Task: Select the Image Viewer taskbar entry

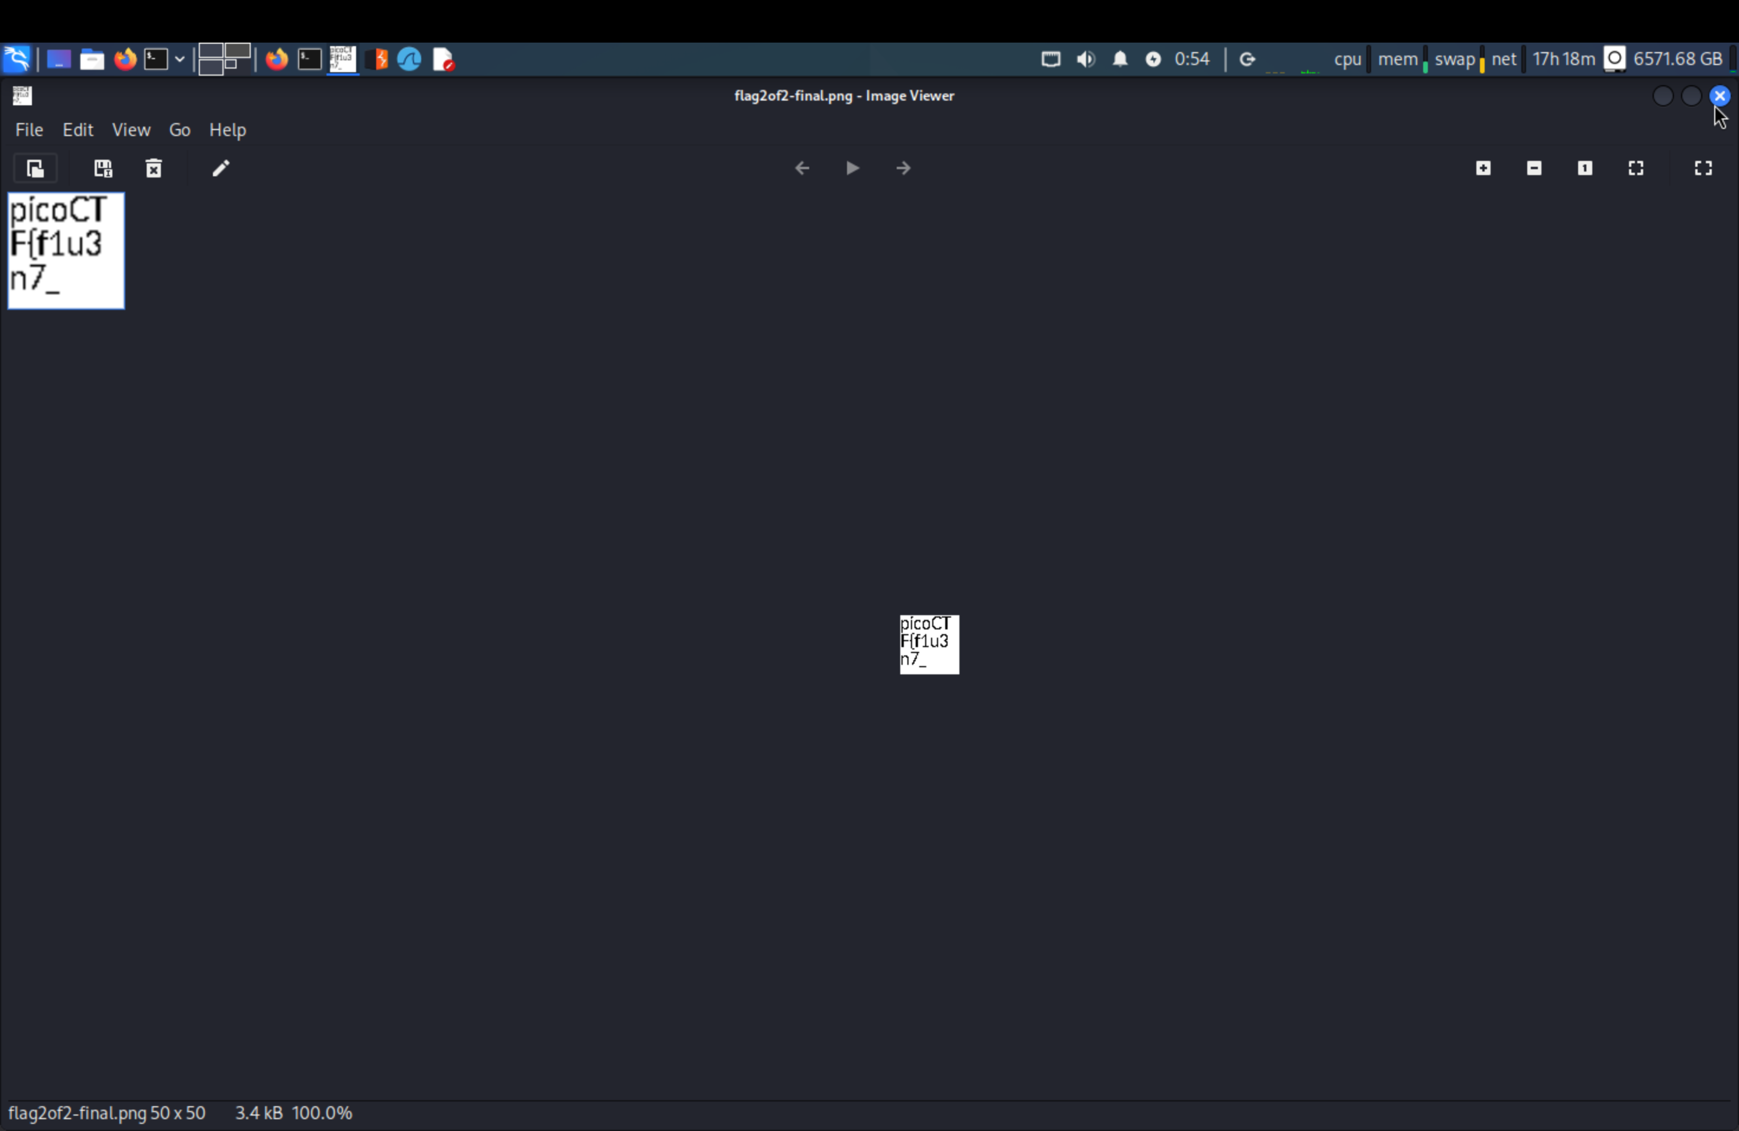Action: point(342,59)
